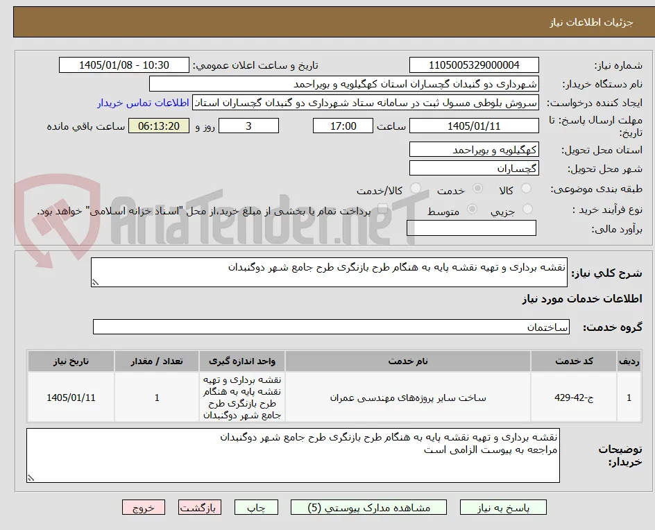
Task: Click the 'پاسخ به نیاز' button
Action: (x=503, y=507)
